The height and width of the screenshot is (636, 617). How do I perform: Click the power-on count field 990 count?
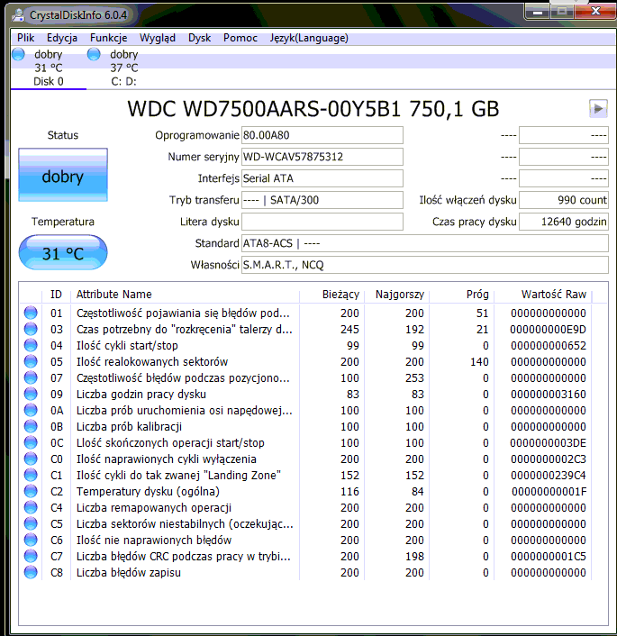[x=564, y=200]
